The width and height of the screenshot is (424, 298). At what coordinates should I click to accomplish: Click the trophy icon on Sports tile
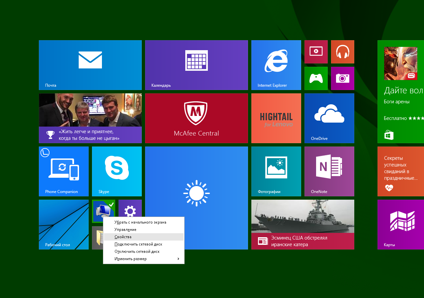[x=50, y=135]
